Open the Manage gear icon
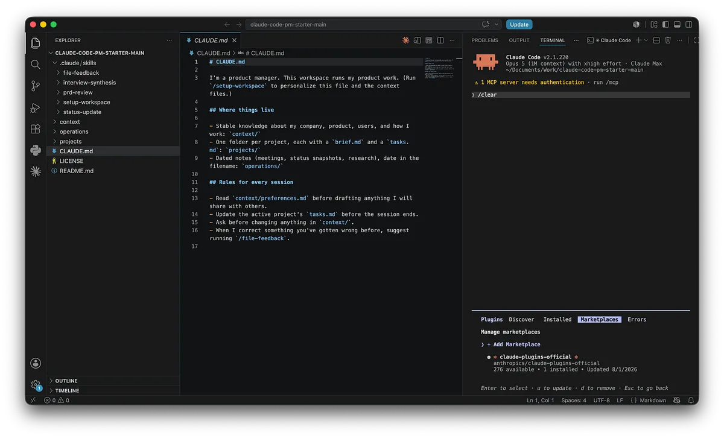 click(36, 384)
